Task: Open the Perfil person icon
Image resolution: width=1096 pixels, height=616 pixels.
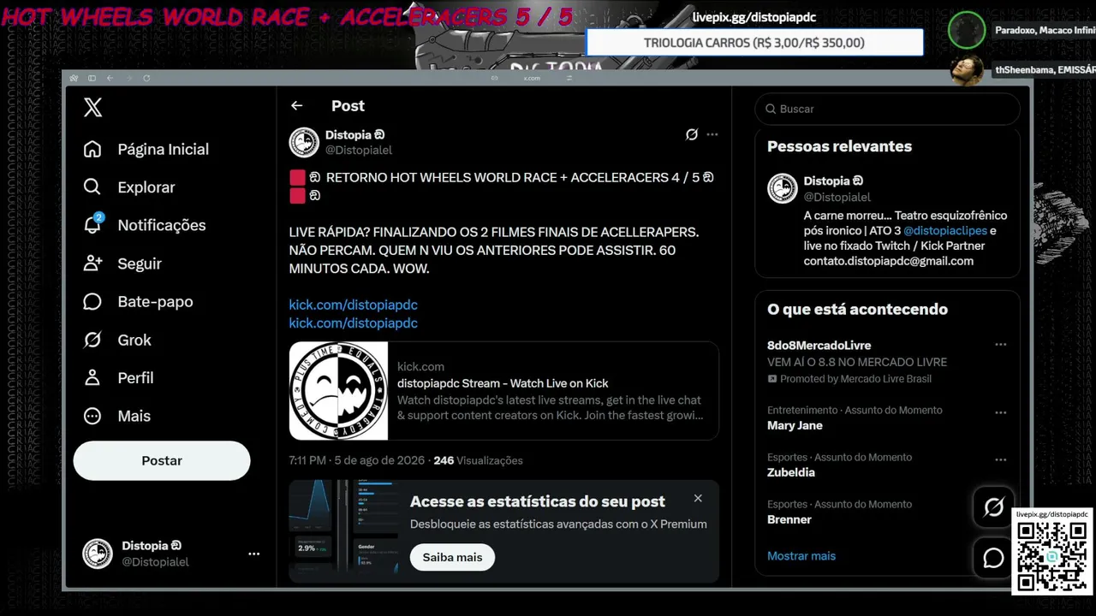Action: [92, 377]
